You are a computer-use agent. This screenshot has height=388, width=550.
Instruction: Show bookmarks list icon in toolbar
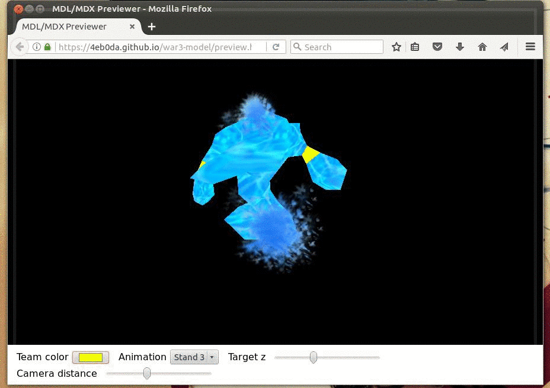click(x=415, y=47)
